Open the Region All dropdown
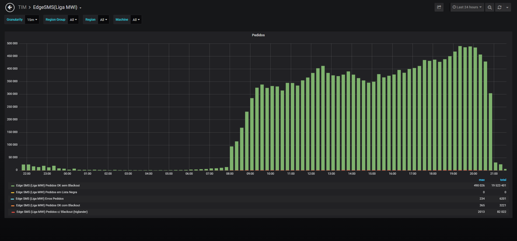 pyautogui.click(x=103, y=20)
